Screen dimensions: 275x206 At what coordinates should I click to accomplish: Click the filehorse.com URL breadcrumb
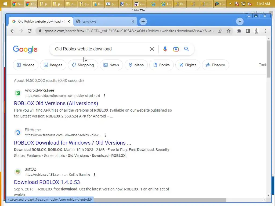point(63,135)
